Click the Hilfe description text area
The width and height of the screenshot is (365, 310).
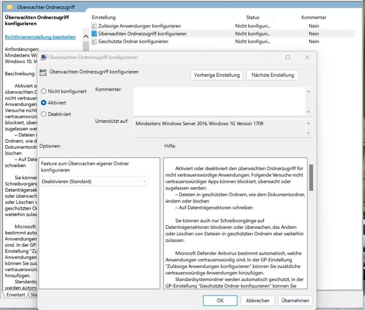click(235, 223)
